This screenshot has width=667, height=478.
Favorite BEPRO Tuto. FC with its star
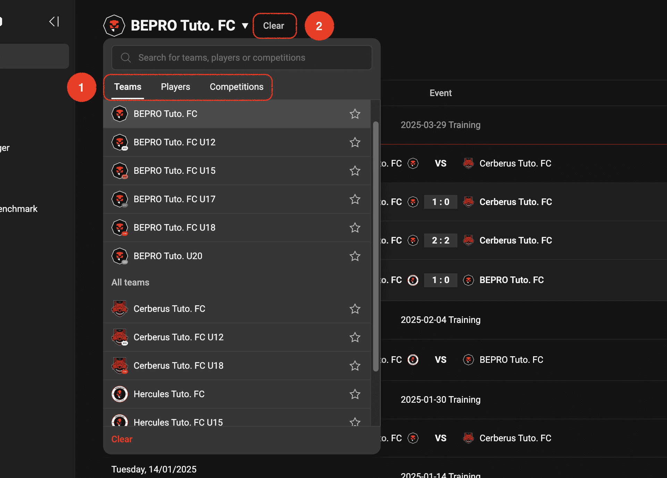click(x=355, y=114)
